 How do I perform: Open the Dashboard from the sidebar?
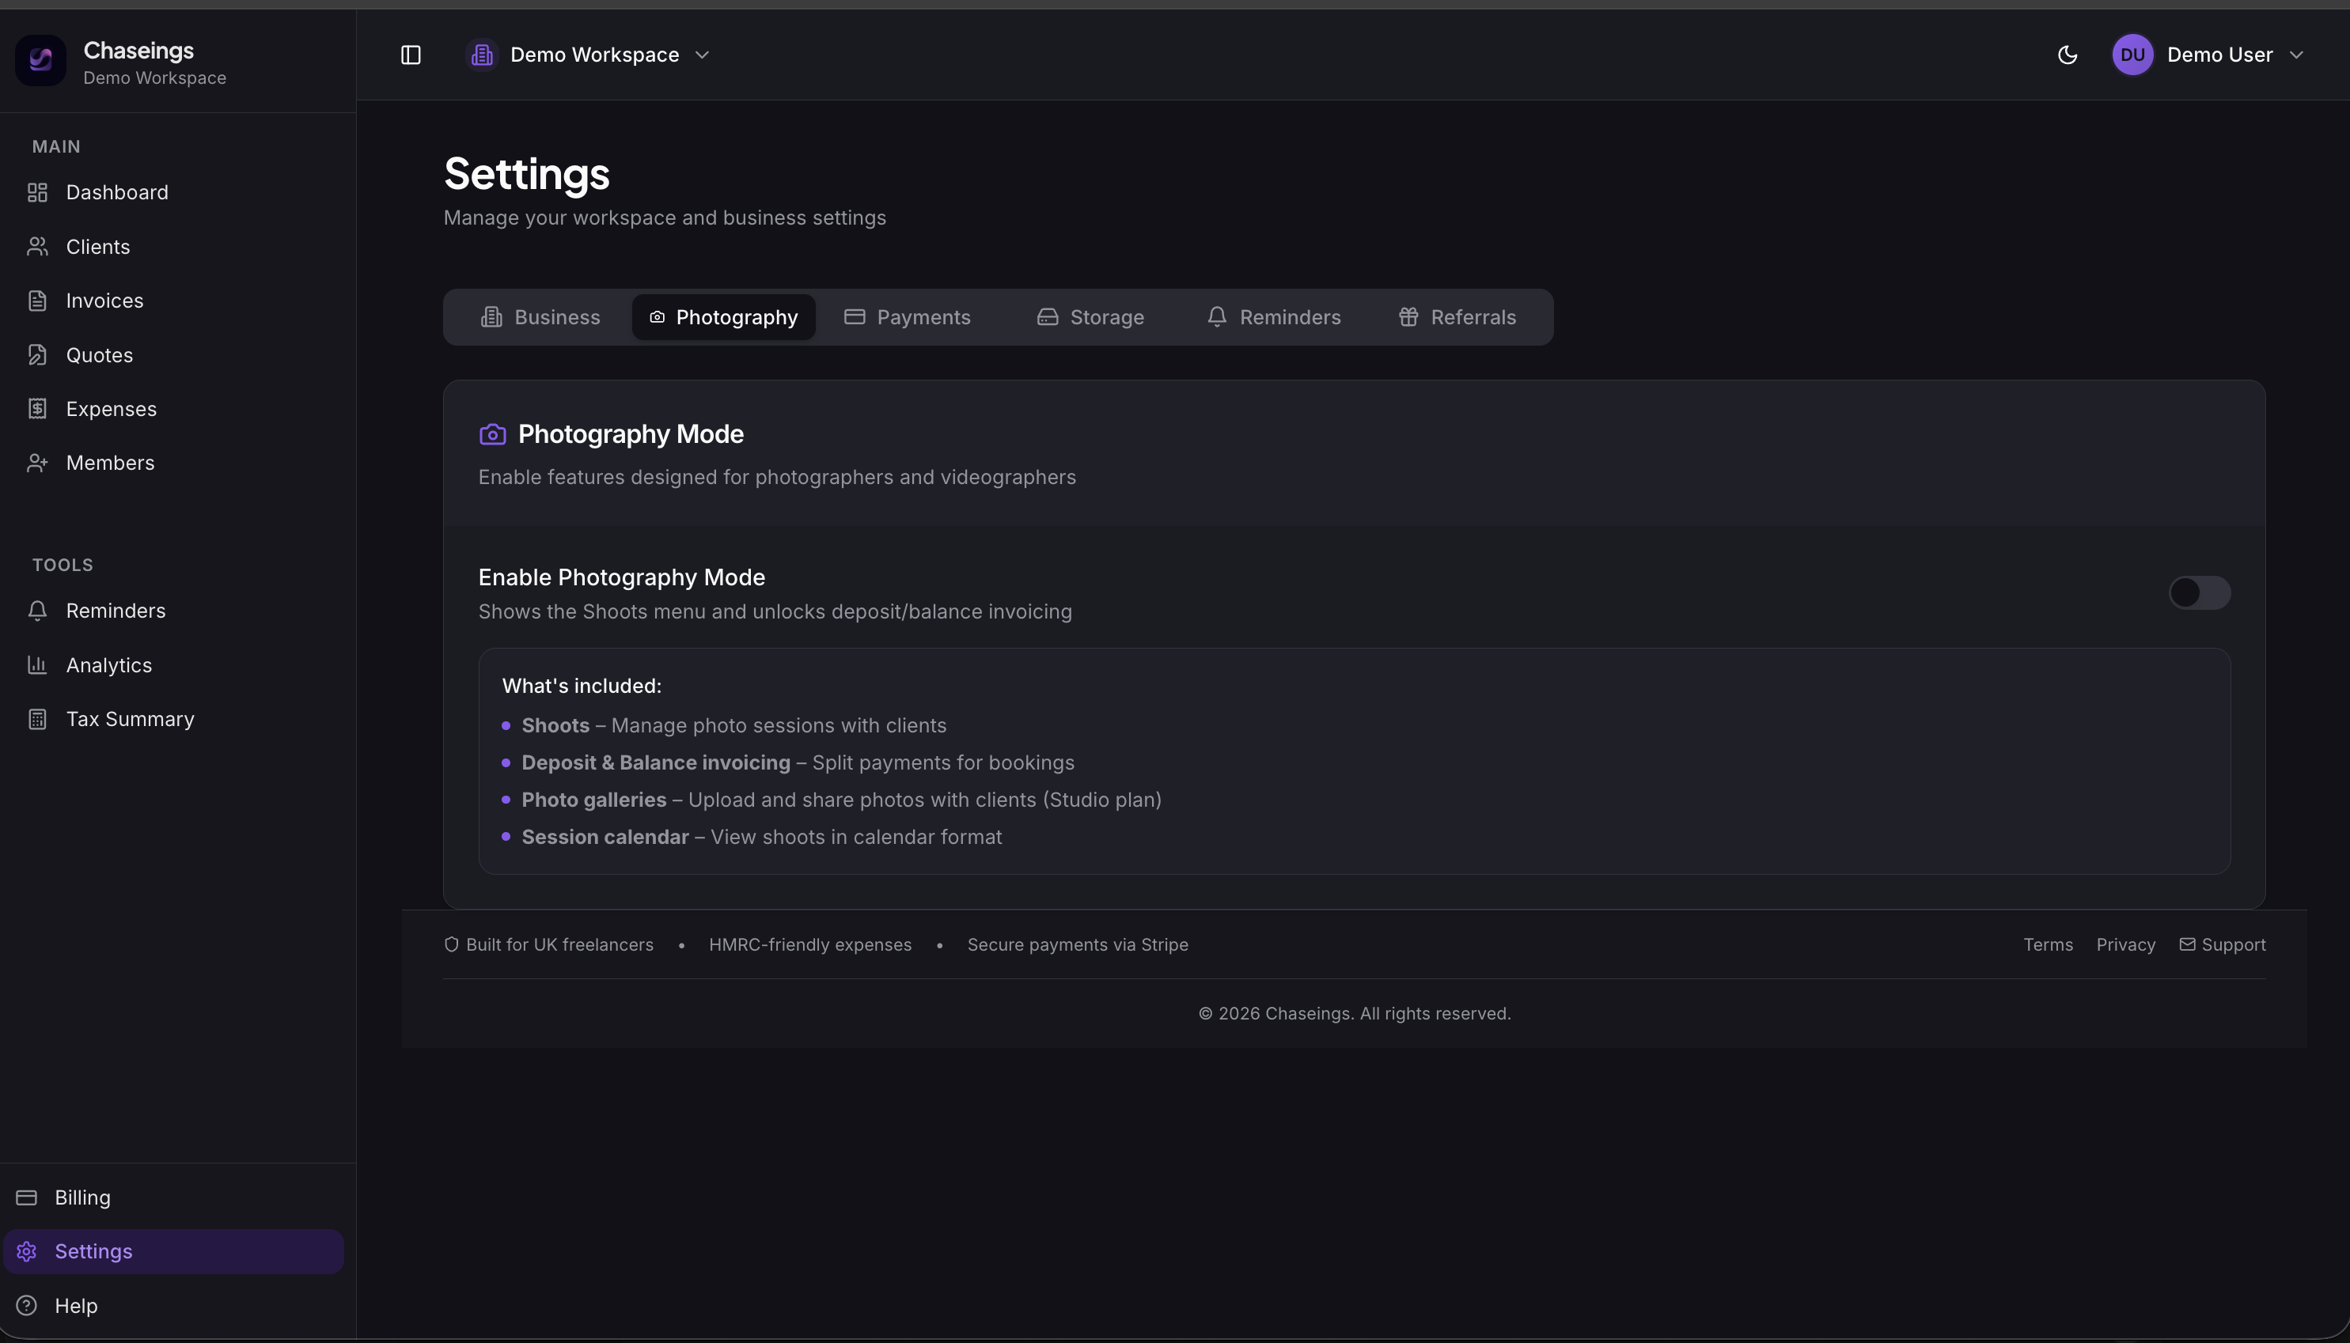point(116,192)
